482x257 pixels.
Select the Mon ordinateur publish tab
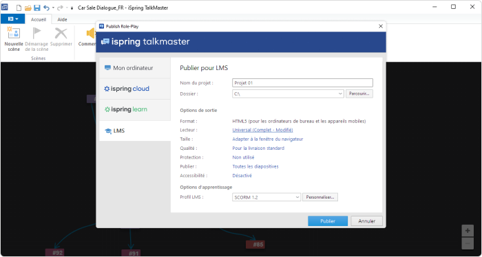(x=135, y=68)
